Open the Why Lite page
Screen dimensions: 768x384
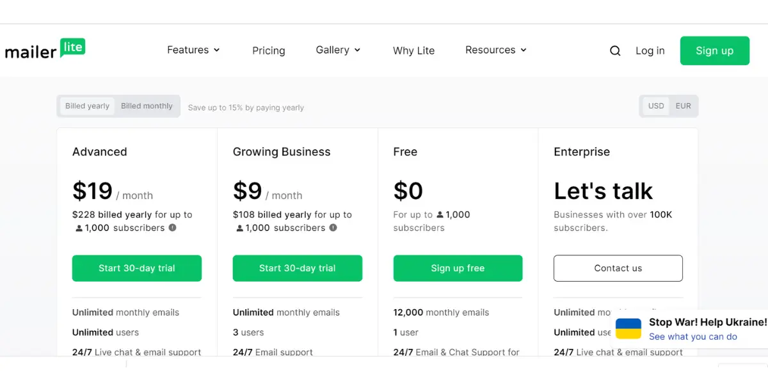click(413, 51)
